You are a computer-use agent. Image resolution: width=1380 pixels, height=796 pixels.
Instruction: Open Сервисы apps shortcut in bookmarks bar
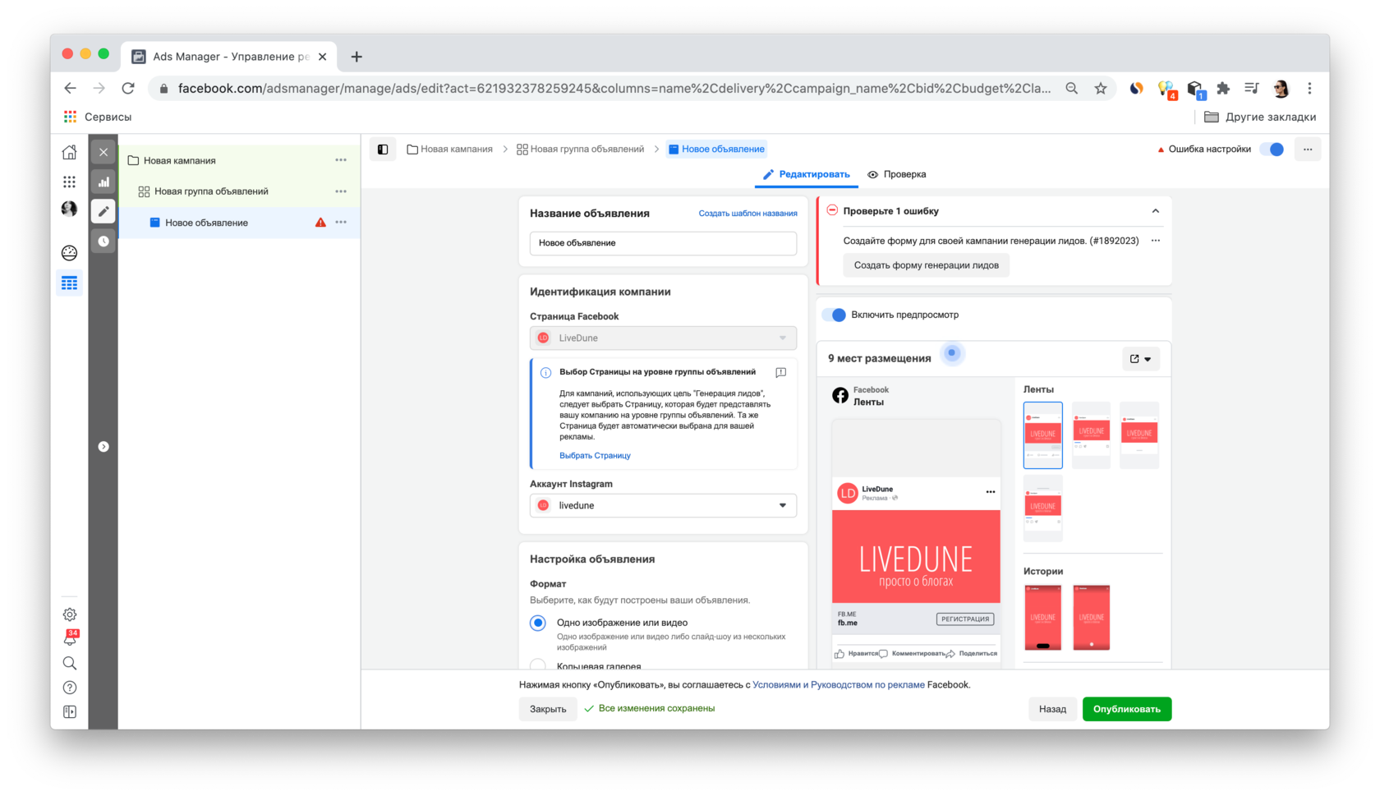98,117
